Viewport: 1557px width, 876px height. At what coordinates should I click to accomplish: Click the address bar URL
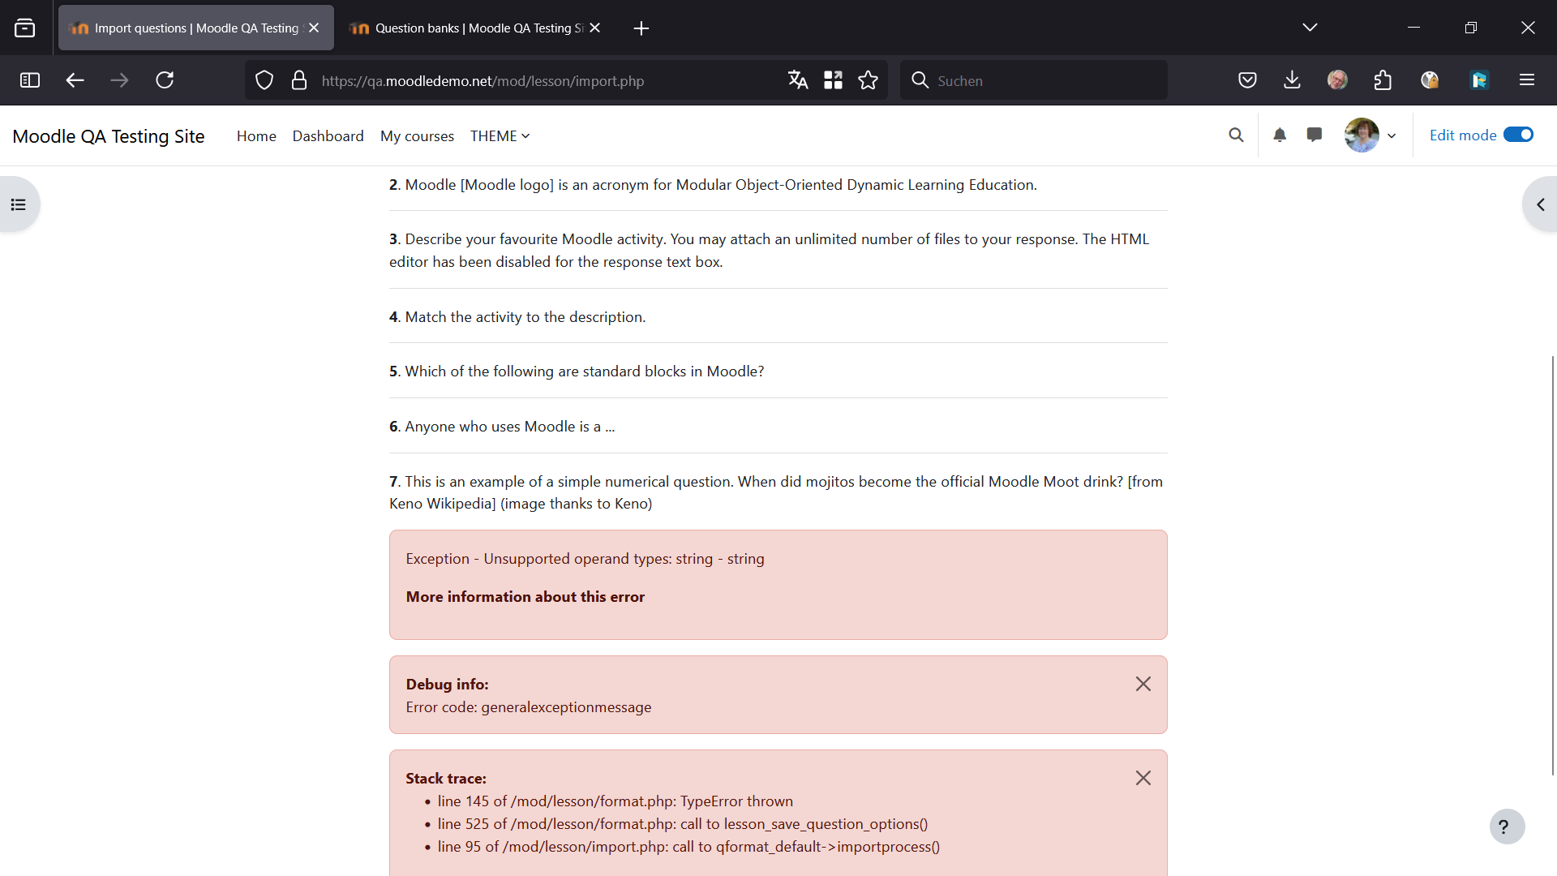[x=483, y=81]
